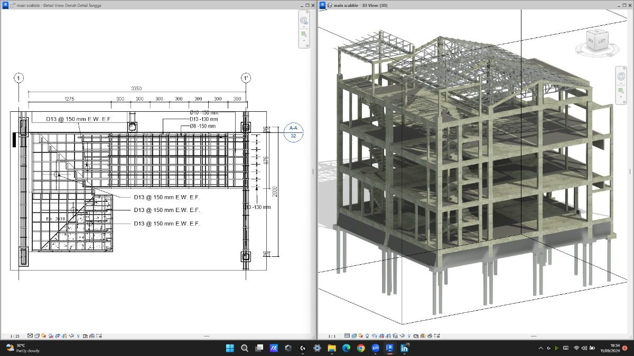This screenshot has height=356, width=634.
Task: Click the zoom tool in the detail view
Action: click(x=304, y=34)
